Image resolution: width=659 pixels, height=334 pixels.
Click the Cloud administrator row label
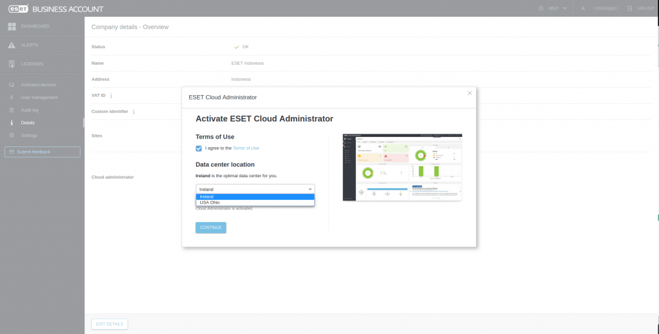click(113, 177)
